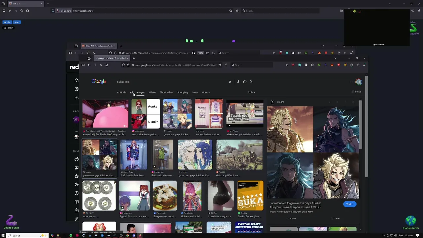Screen dimensions: 423x238
Task: Start Google voice search with microphone
Action: (238, 82)
